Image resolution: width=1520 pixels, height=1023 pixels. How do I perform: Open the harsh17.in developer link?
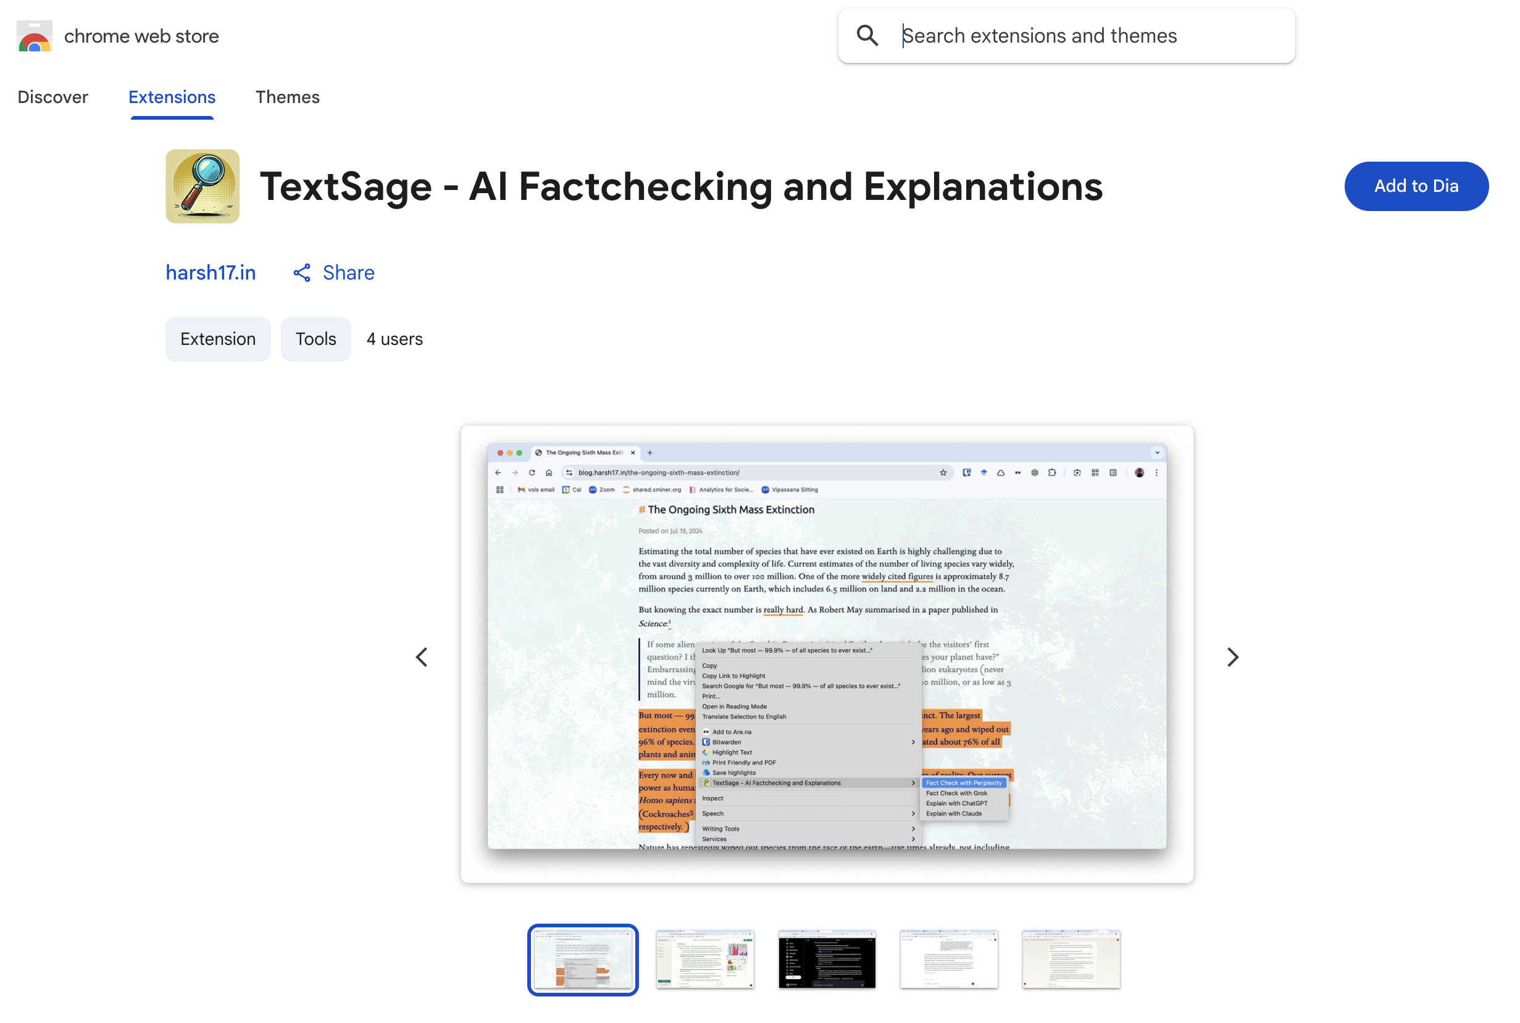[210, 273]
